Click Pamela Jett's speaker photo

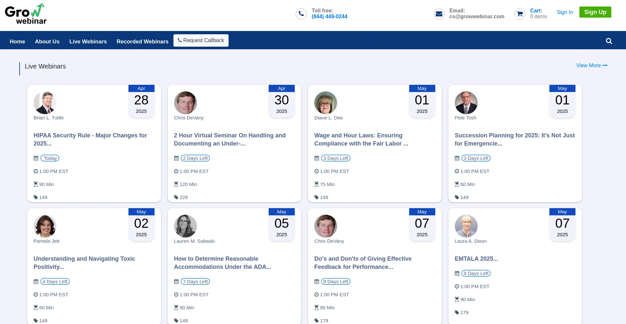pos(45,226)
